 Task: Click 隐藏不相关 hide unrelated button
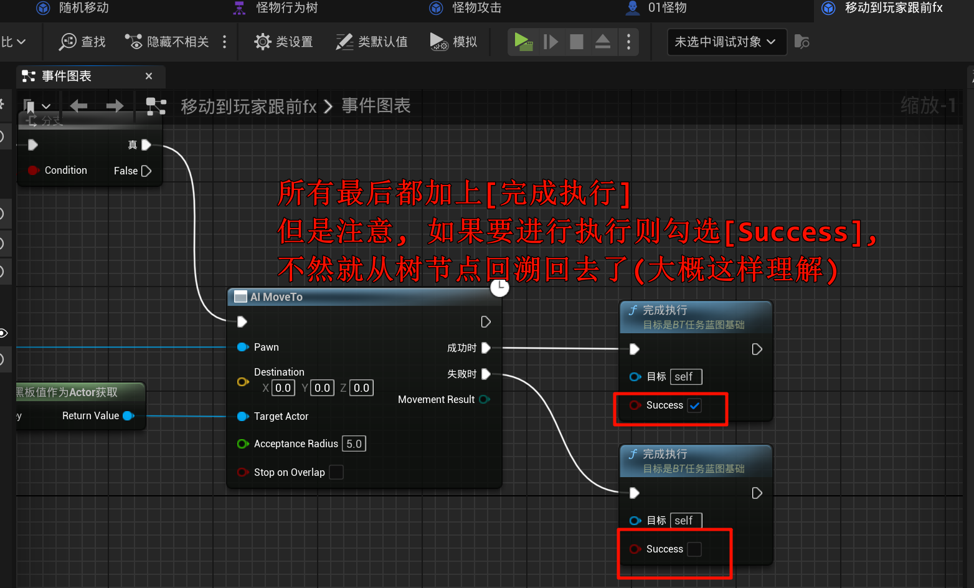click(168, 42)
